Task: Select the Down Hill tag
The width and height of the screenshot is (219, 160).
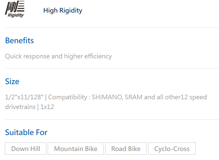Action: 26,149
